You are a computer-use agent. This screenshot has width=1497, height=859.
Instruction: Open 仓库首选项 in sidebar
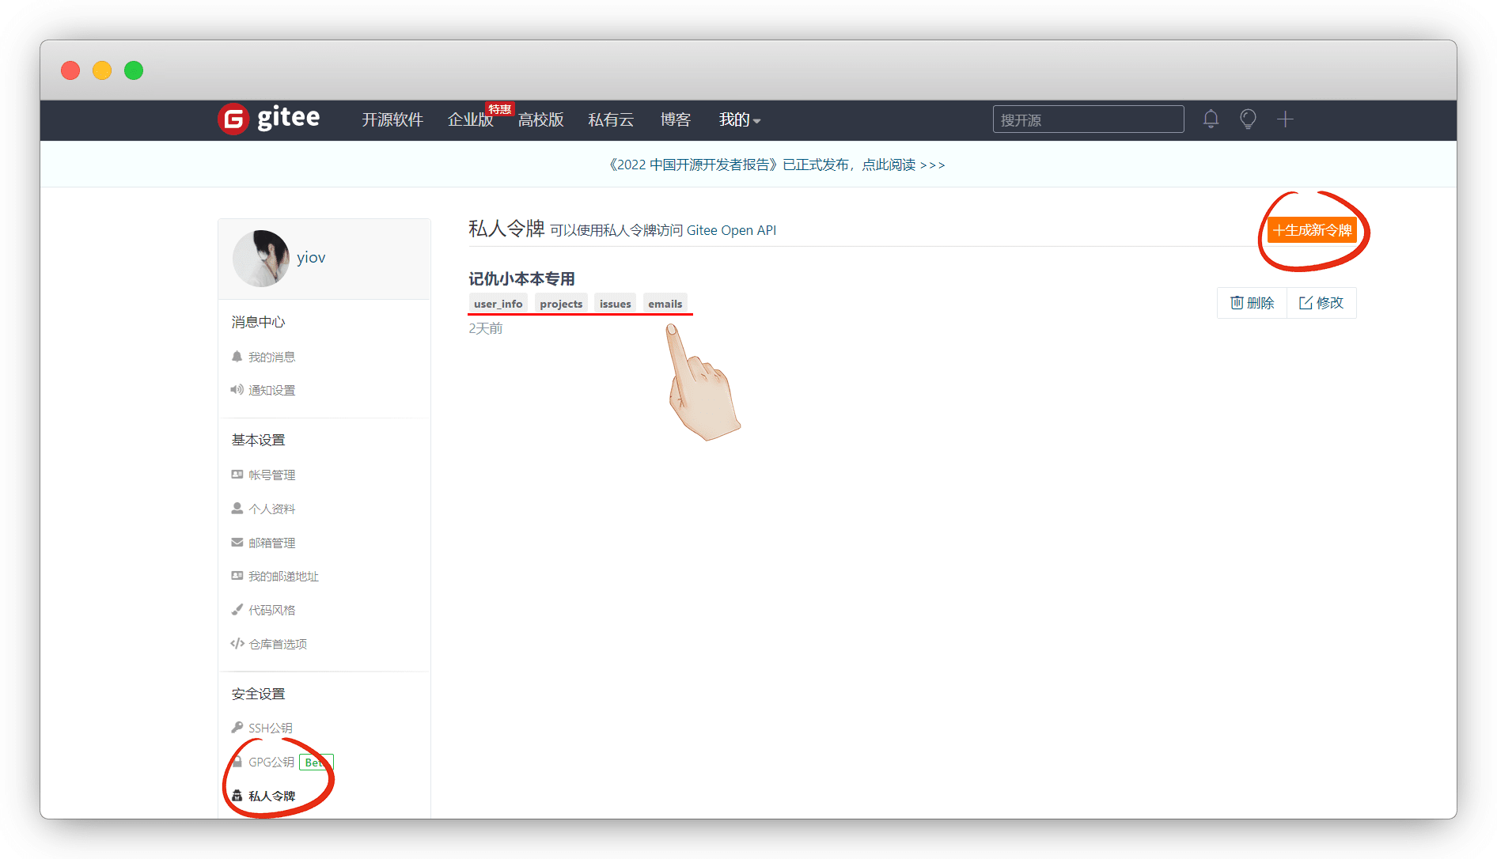[x=277, y=645]
